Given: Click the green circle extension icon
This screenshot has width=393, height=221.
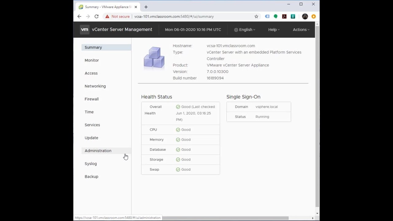Looking at the screenshot, I should tap(275, 17).
